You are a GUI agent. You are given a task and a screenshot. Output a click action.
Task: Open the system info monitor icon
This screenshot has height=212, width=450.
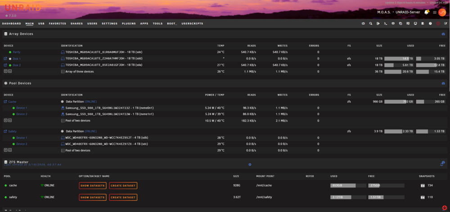tap(415, 23)
